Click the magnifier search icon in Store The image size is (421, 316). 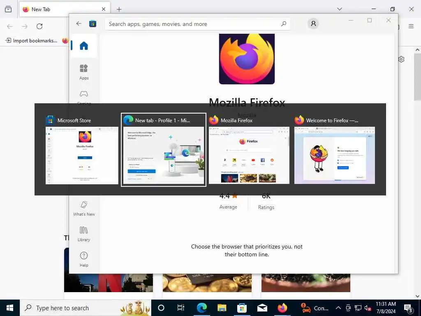pos(284,24)
